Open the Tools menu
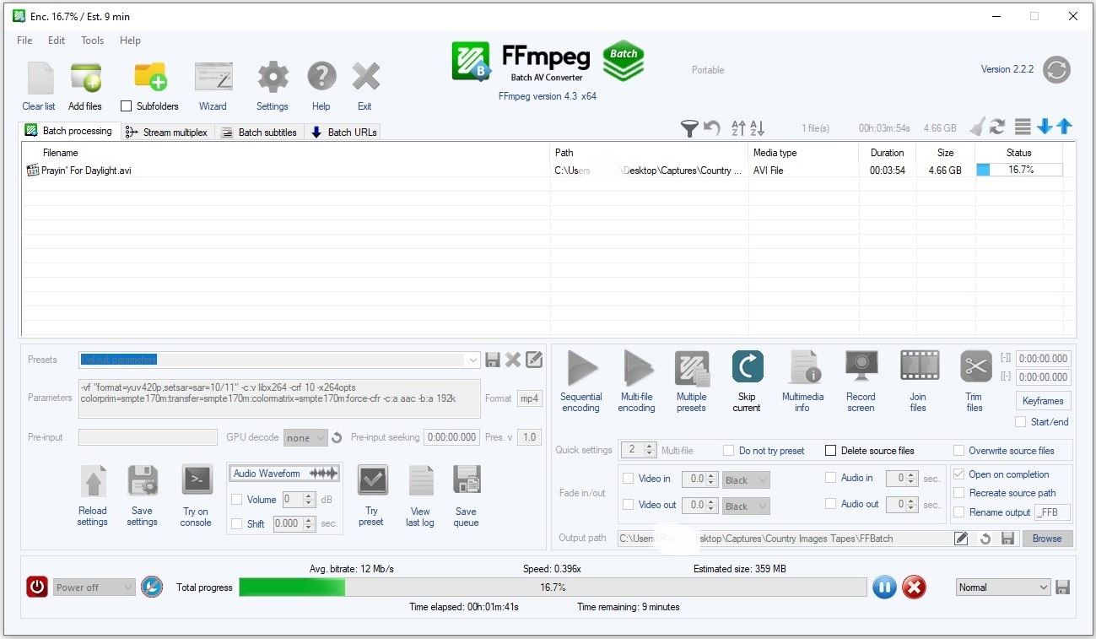The width and height of the screenshot is (1096, 639). point(93,41)
